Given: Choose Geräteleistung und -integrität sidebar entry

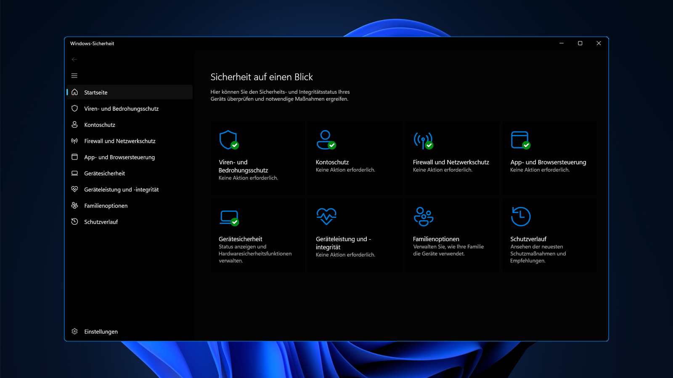Looking at the screenshot, I should [x=130, y=189].
